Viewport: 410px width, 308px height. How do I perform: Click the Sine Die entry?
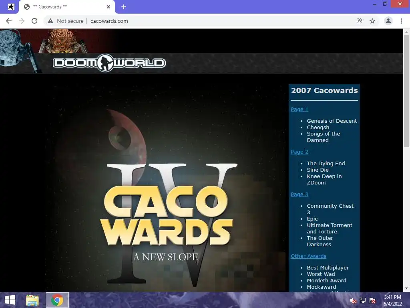tap(318, 170)
